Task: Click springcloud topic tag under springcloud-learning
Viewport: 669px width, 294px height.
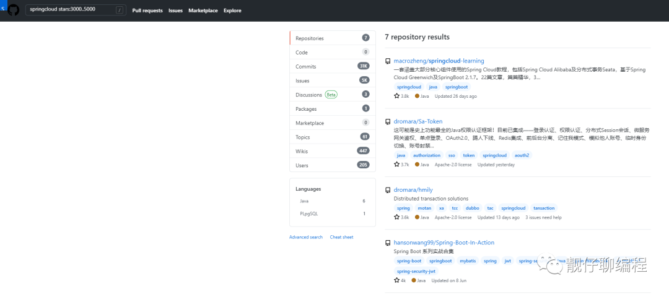Action: [x=409, y=87]
